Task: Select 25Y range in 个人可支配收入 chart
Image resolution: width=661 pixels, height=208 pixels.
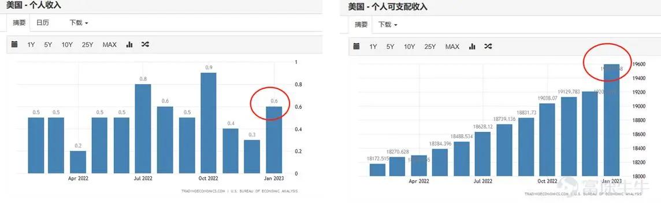Action: pos(430,47)
